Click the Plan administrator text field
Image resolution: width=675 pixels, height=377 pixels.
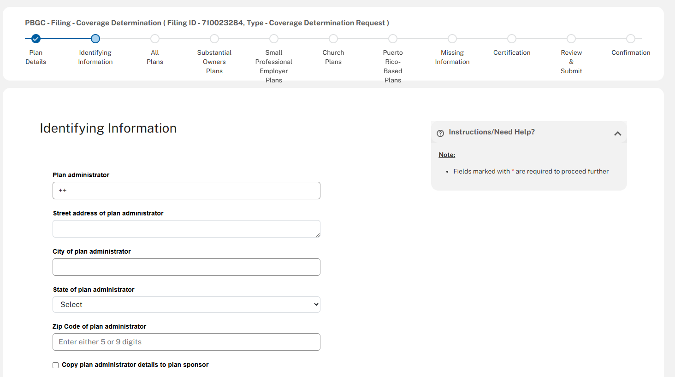coord(186,191)
